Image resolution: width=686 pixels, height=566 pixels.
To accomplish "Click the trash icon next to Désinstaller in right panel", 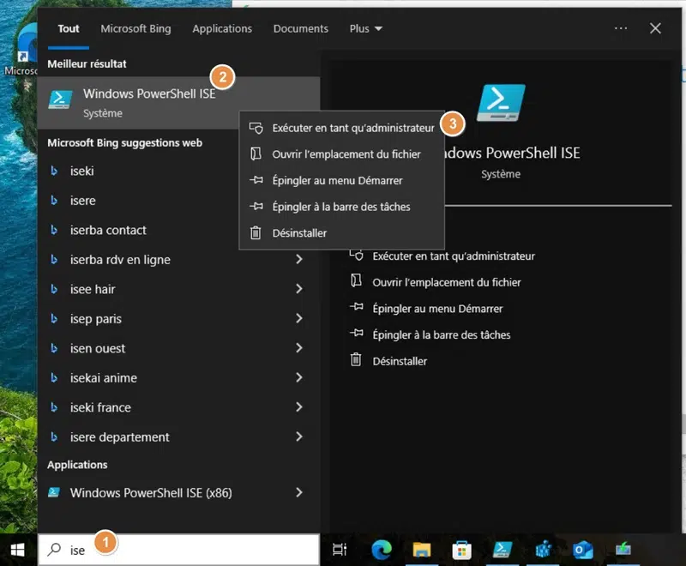I will tap(355, 361).
